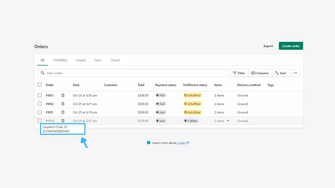
Task: Click the Total column header
Action: tap(141, 85)
